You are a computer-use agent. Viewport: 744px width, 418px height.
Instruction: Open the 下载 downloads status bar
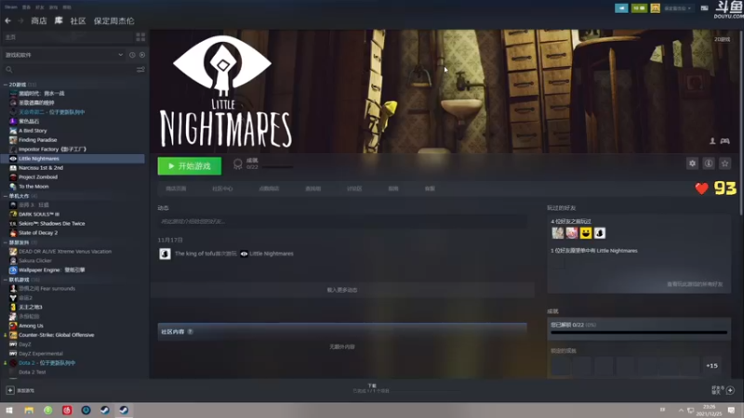[x=371, y=388]
